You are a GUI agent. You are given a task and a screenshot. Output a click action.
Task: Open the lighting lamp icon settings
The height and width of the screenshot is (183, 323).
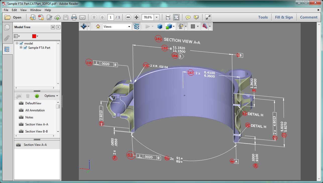click(181, 26)
